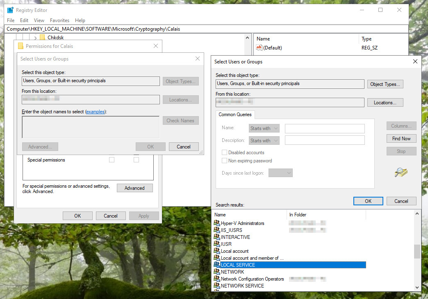Click the search results scrollbar thumb
The width and height of the screenshot is (428, 299).
point(417,251)
